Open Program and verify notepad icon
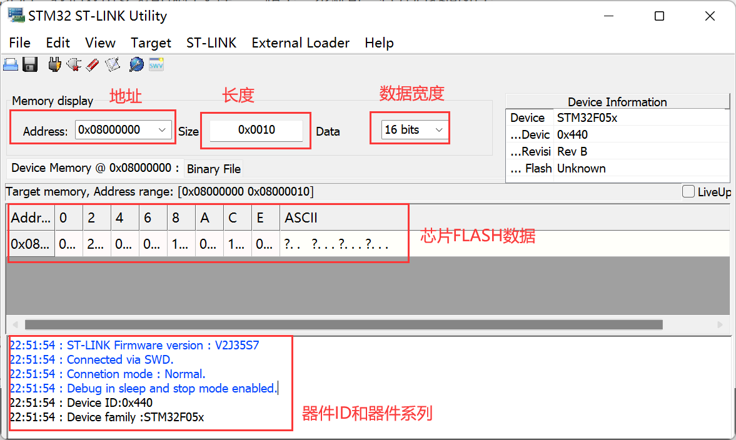The image size is (736, 440). (x=113, y=64)
